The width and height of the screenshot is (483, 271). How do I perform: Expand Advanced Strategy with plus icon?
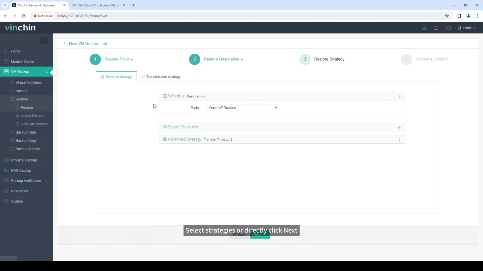point(399,140)
